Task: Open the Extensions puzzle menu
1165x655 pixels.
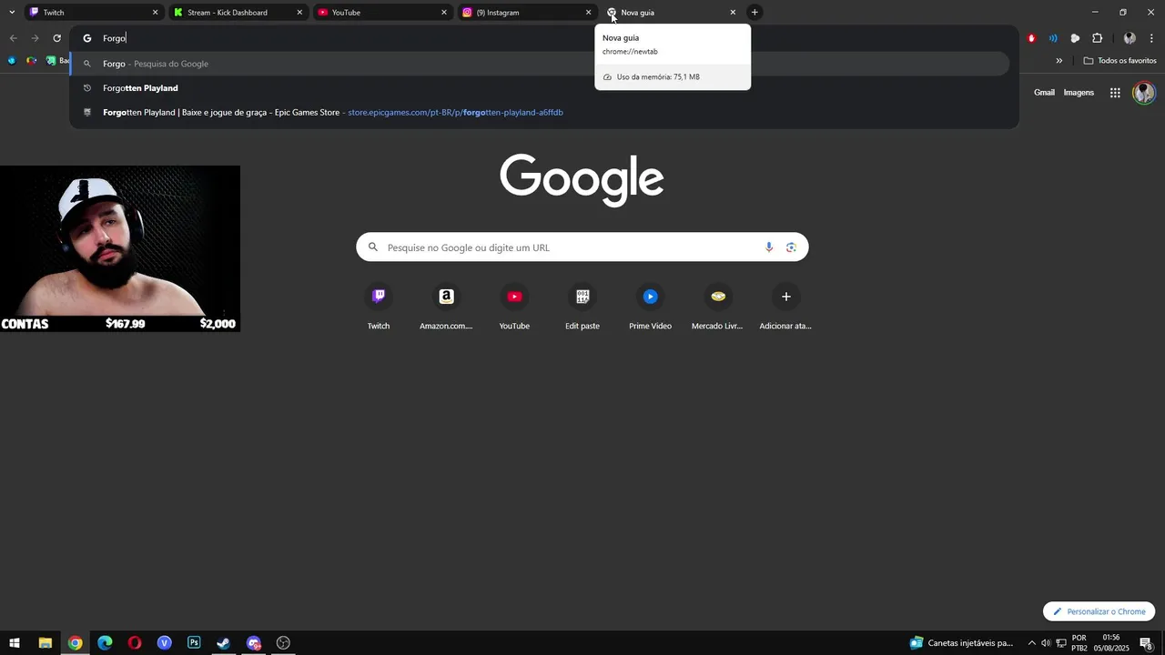Action: tap(1097, 38)
